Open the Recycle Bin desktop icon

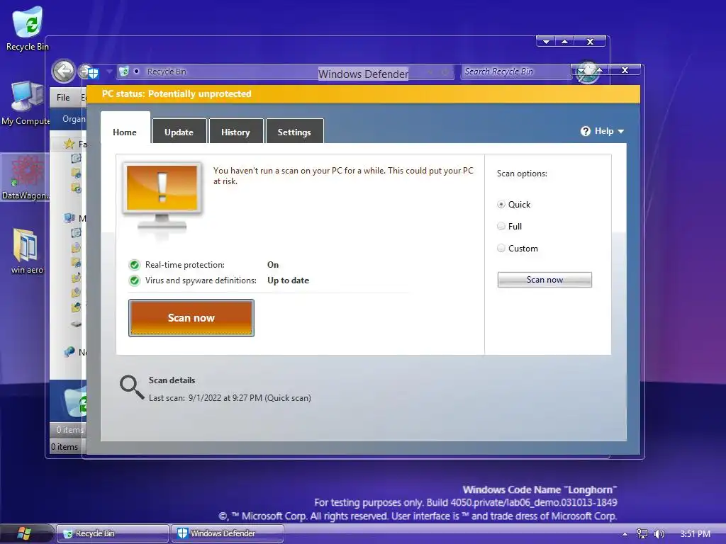[28, 28]
